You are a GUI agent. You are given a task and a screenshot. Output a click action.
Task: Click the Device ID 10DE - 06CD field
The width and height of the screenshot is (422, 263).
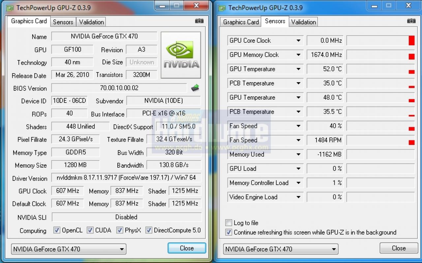point(69,101)
